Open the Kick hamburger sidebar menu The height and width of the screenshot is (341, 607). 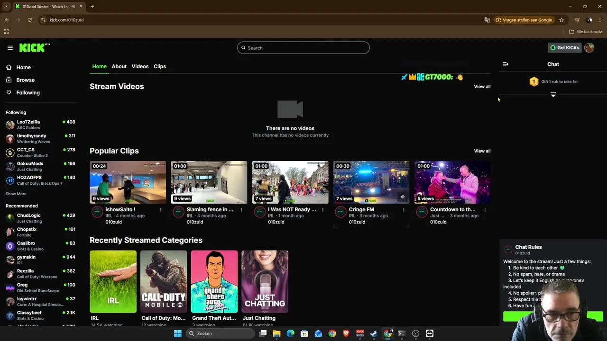click(10, 48)
